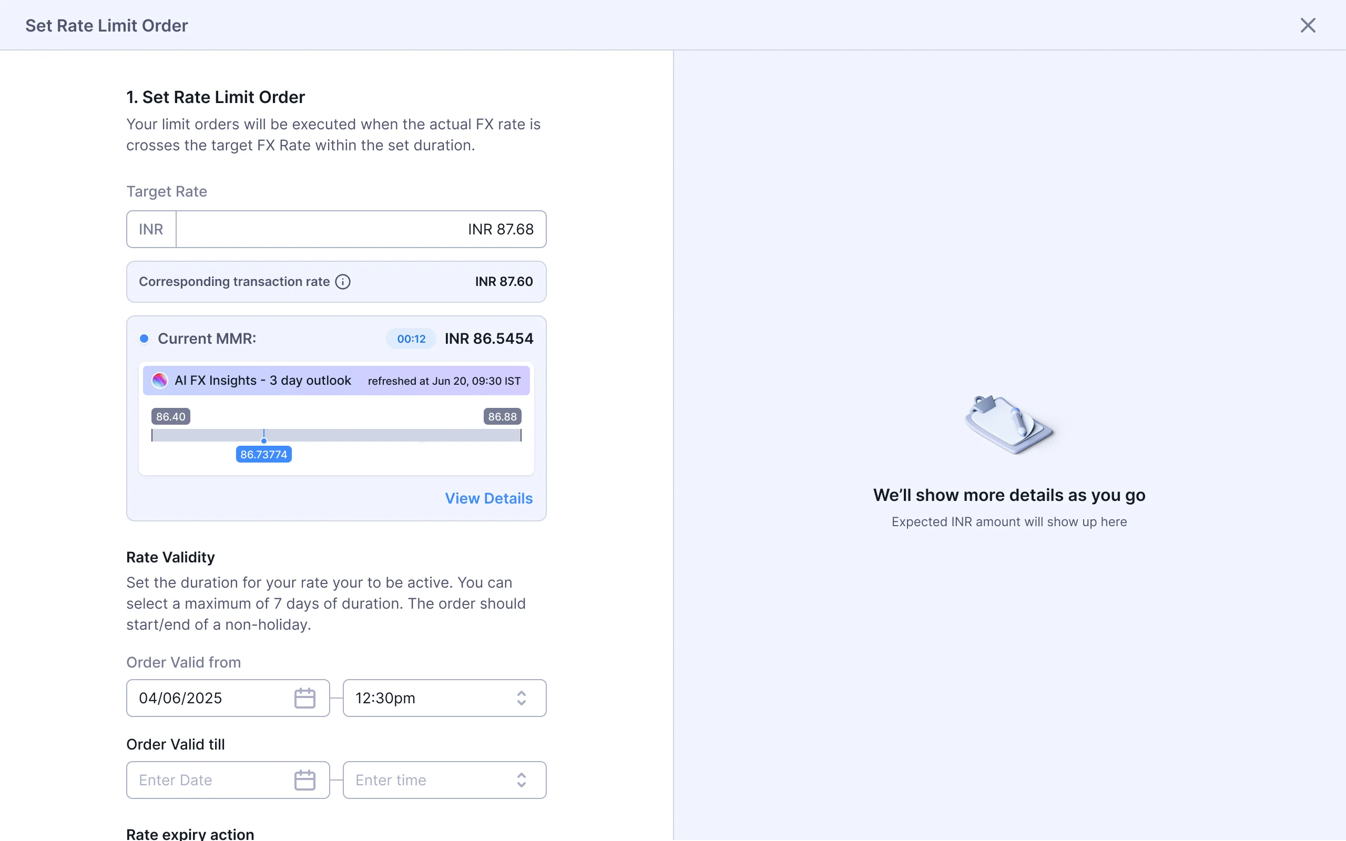Image resolution: width=1346 pixels, height=841 pixels.
Task: Click the Current MMR value INR 86.5454
Action: [488, 338]
